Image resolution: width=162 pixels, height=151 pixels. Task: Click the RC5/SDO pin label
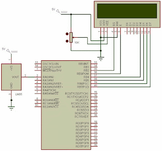83,110
